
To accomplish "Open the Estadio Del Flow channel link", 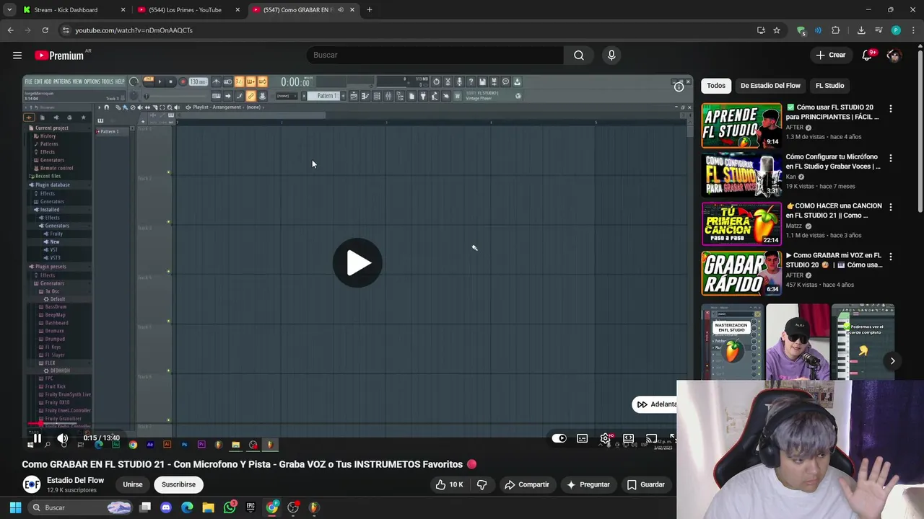I will (75, 480).
